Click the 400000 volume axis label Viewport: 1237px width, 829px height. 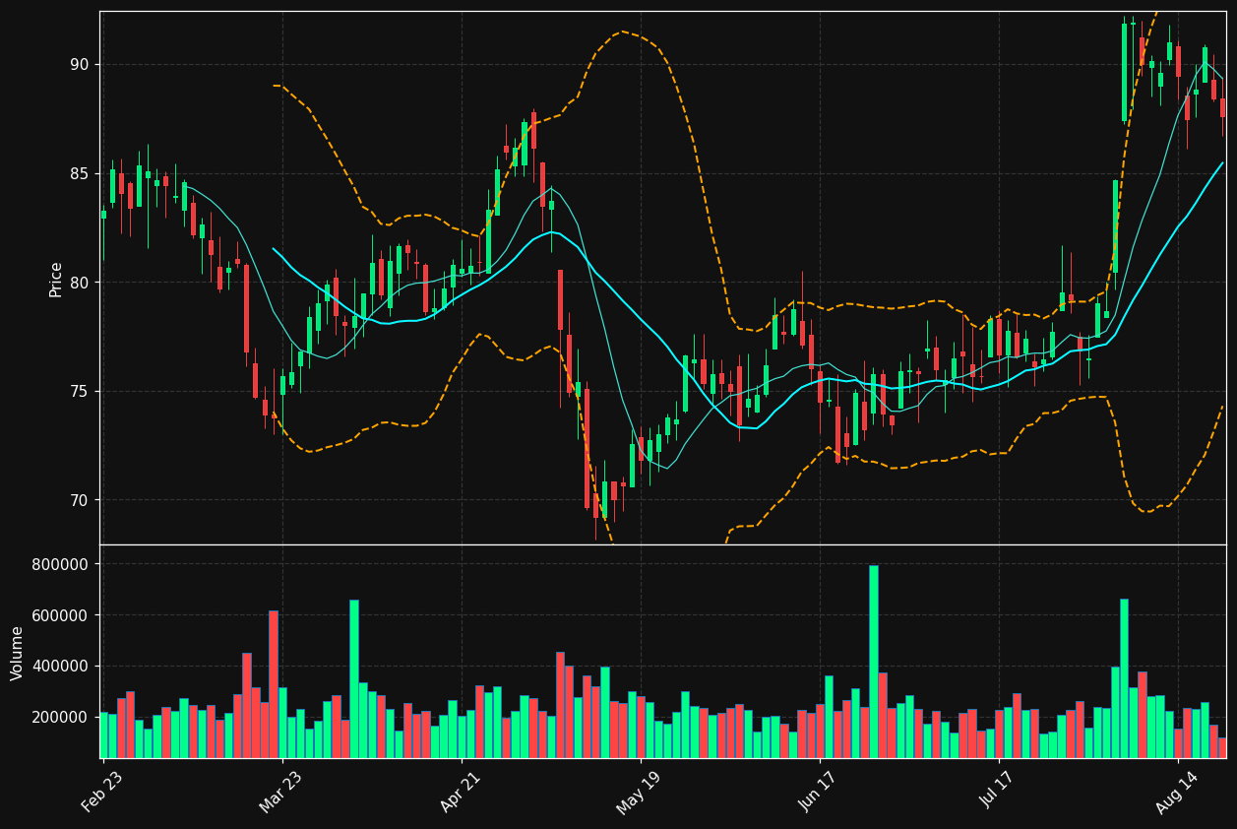[x=62, y=667]
